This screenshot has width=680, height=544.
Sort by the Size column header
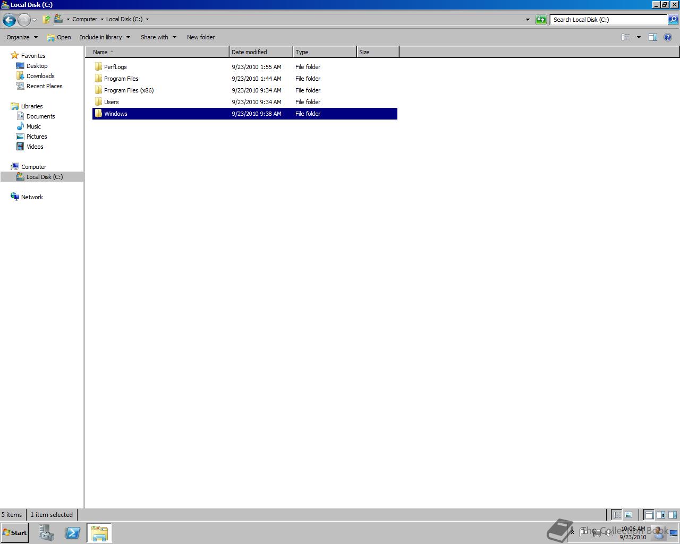[x=378, y=52]
